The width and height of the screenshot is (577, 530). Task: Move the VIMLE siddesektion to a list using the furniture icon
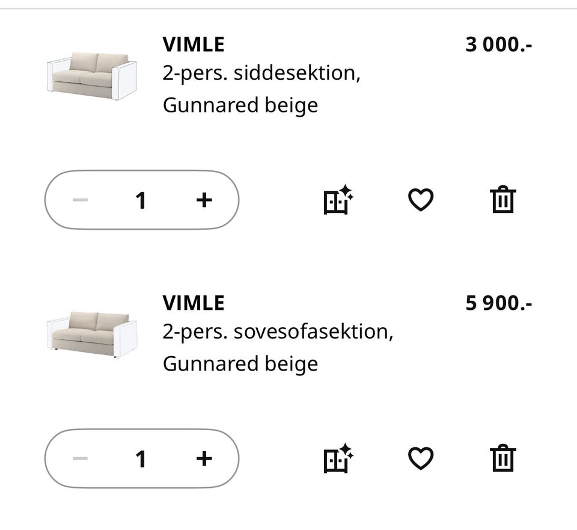tap(337, 200)
